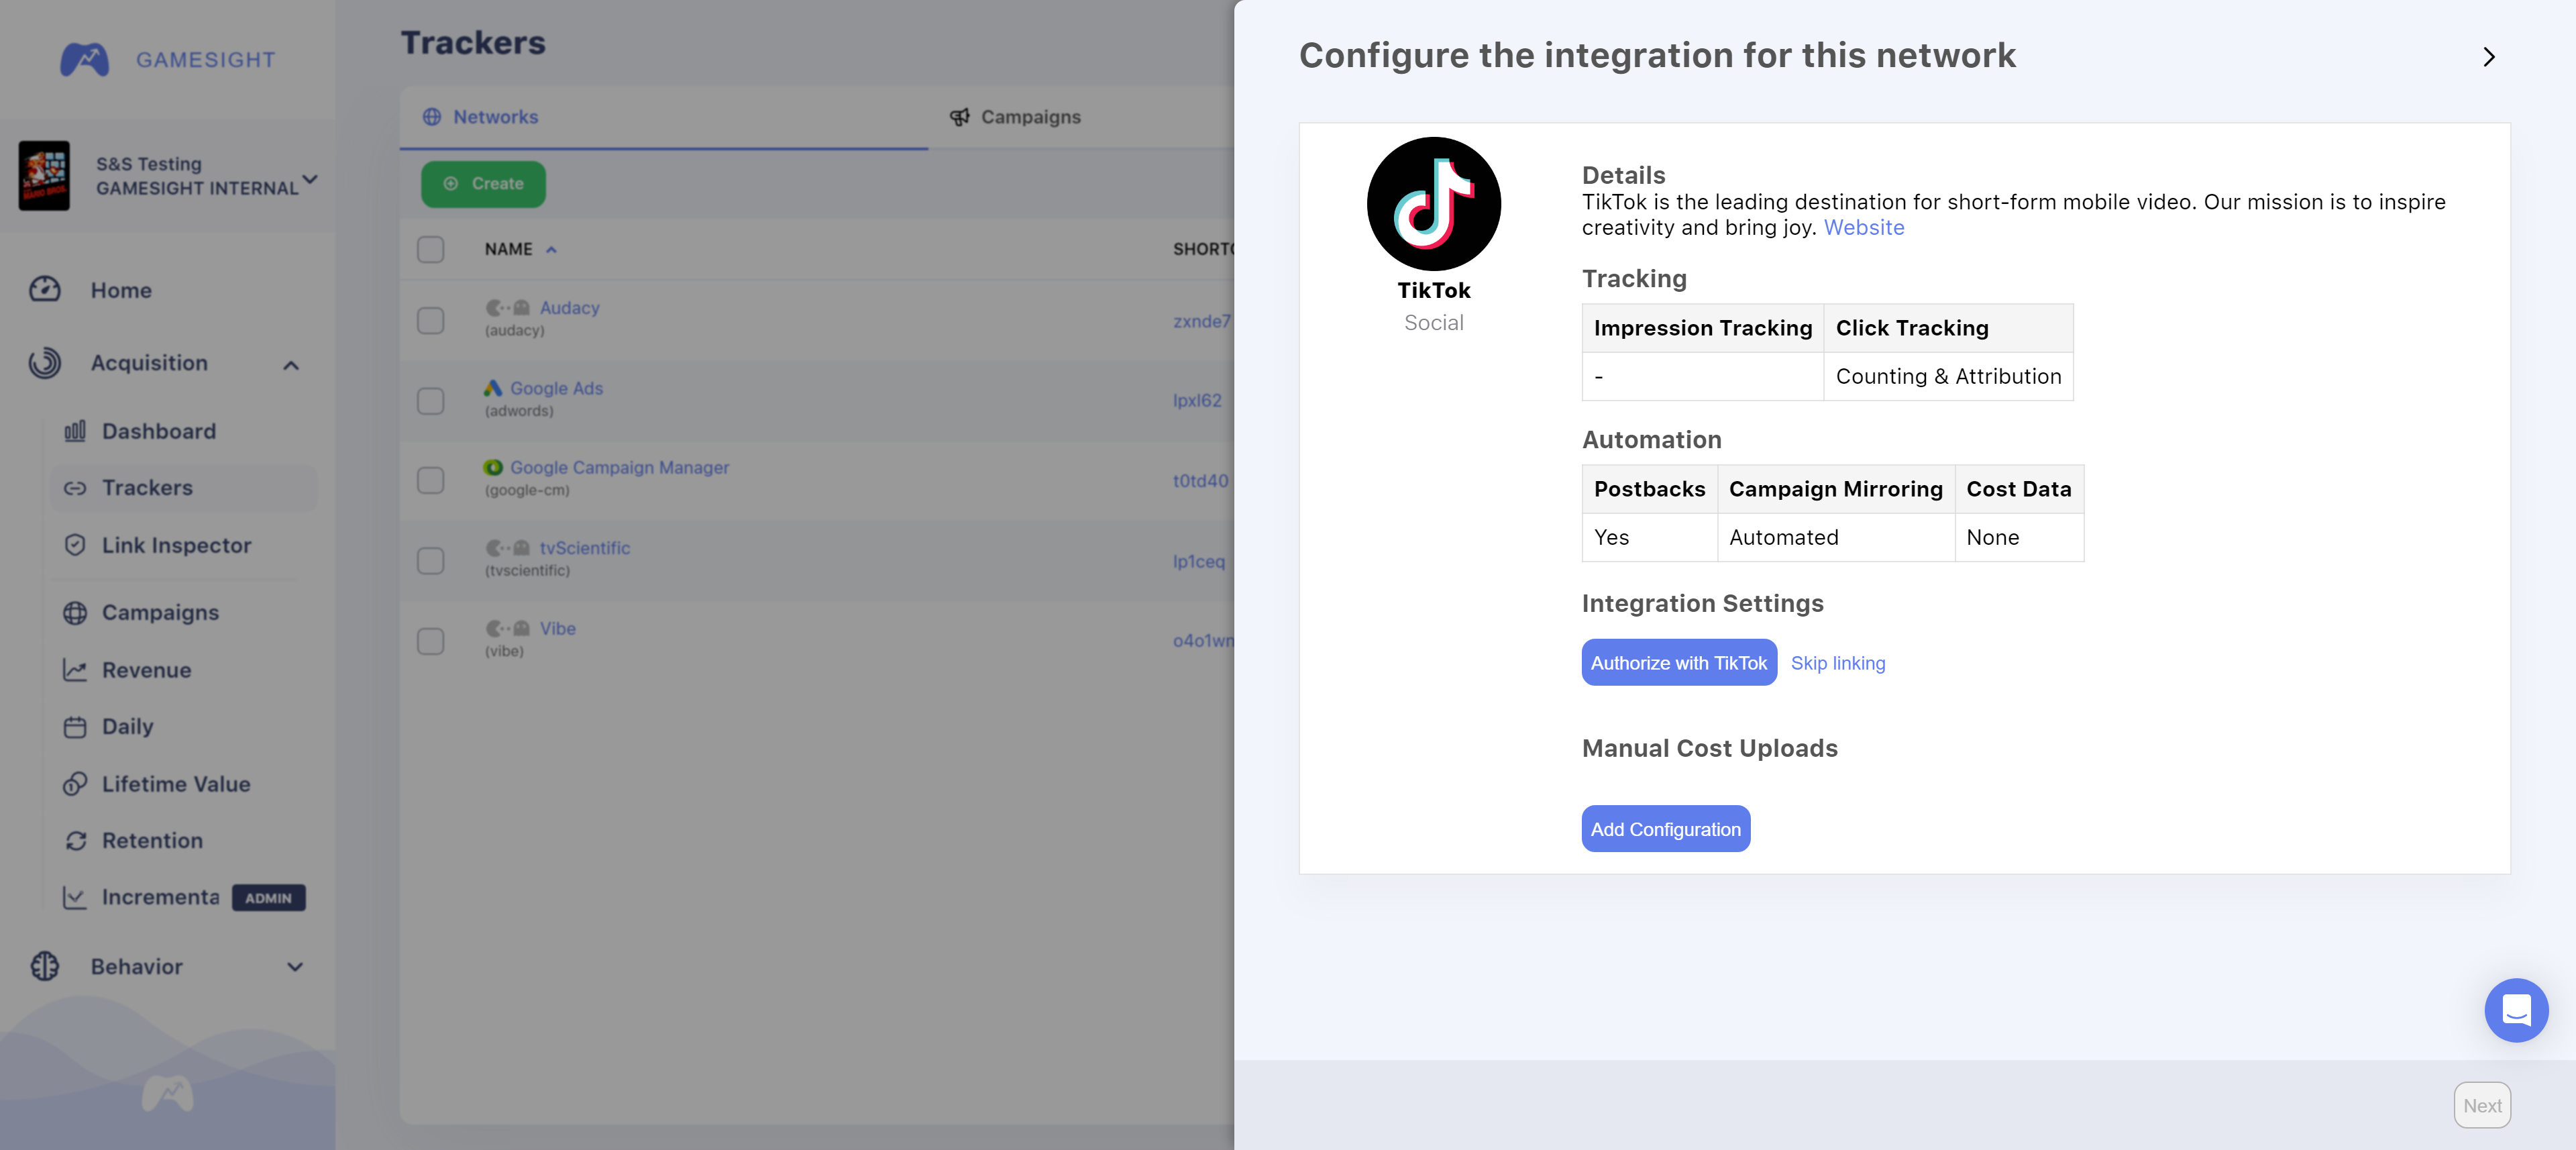Go to Dashboard in the sidebar
Viewport: 2576px width, 1150px height.
point(159,431)
